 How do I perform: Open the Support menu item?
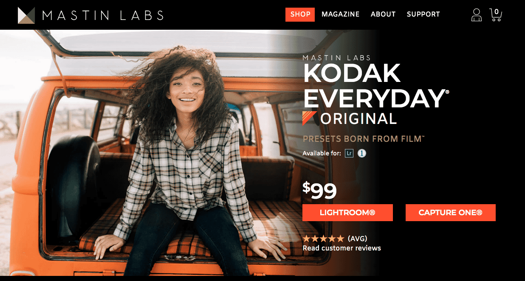click(423, 14)
